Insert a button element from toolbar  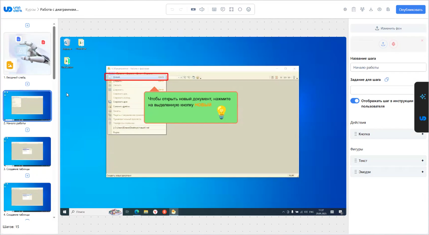pos(193,9)
